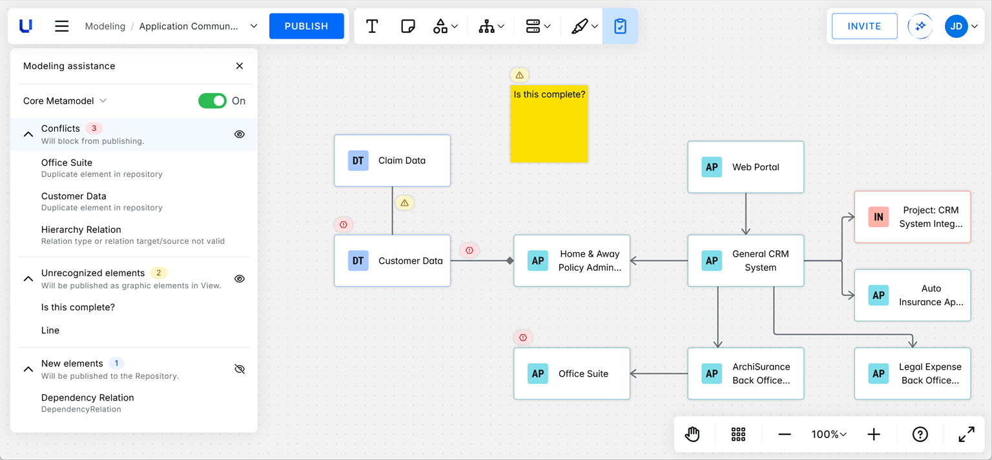Viewport: 992px width, 460px height.
Task: Select the Hierarchy Relation conflict item
Action: point(134,235)
